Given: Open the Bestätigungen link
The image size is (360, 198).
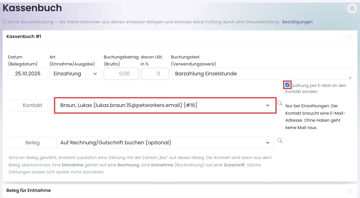Looking at the screenshot, I should [x=297, y=22].
